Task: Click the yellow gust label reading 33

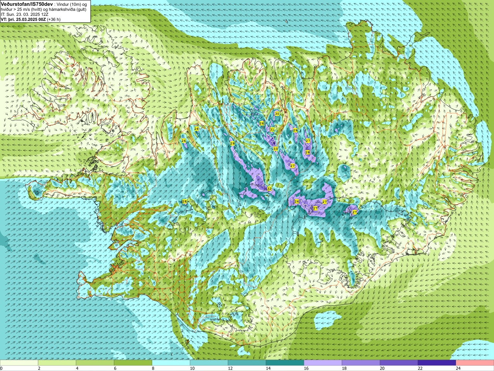Action: (x=276, y=149)
